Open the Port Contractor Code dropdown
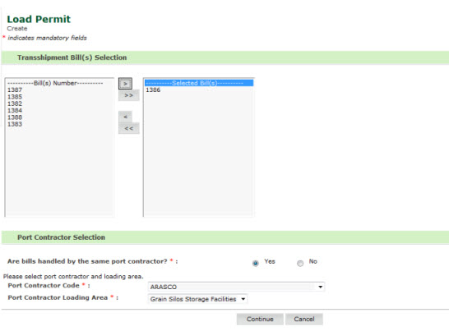 tap(236, 287)
